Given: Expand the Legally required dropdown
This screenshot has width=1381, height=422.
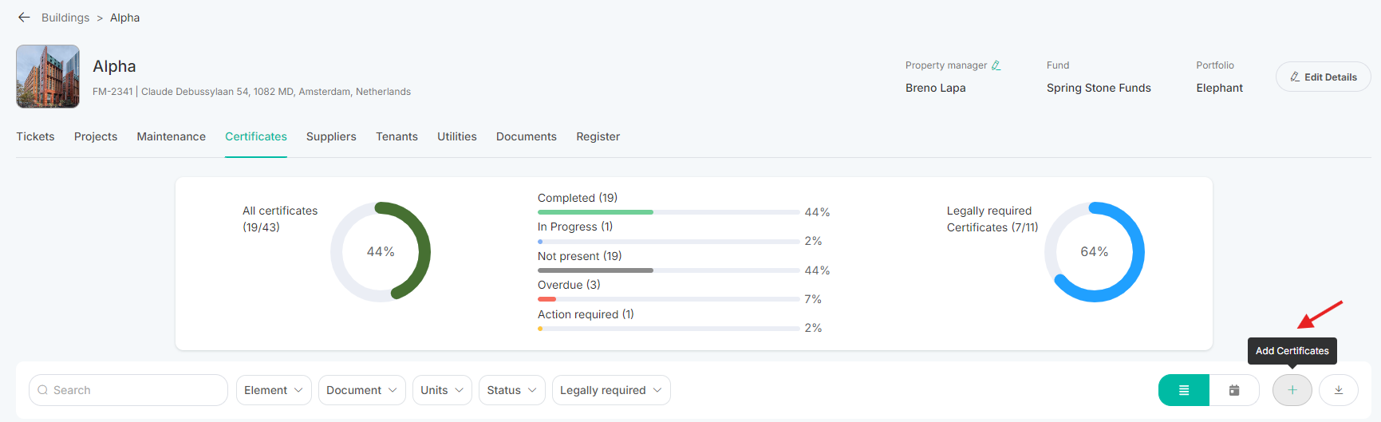Looking at the screenshot, I should [610, 390].
